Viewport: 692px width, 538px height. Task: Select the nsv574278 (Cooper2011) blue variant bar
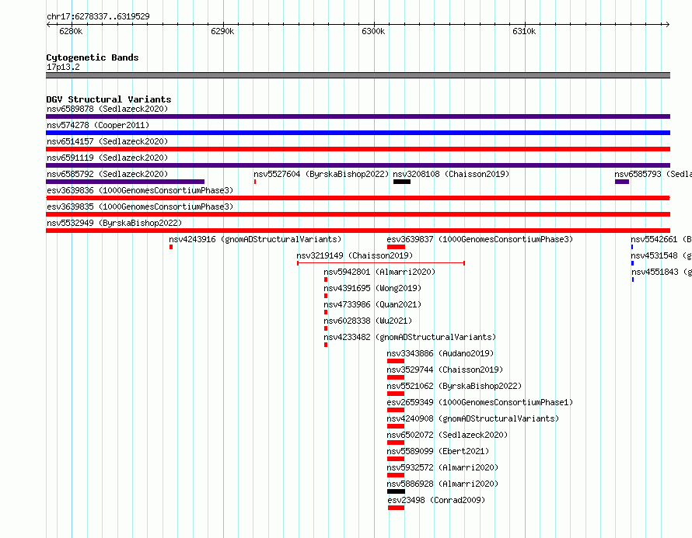(x=358, y=133)
